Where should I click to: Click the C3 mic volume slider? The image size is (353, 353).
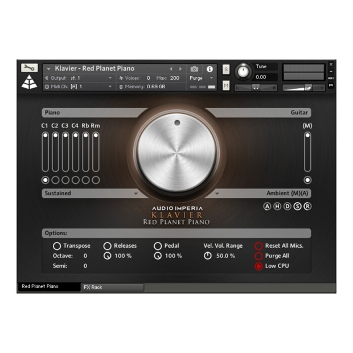click(x=65, y=152)
